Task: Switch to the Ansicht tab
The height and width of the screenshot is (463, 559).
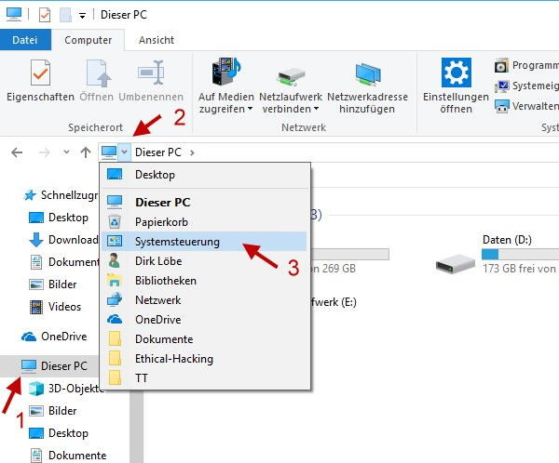Action: tap(157, 40)
